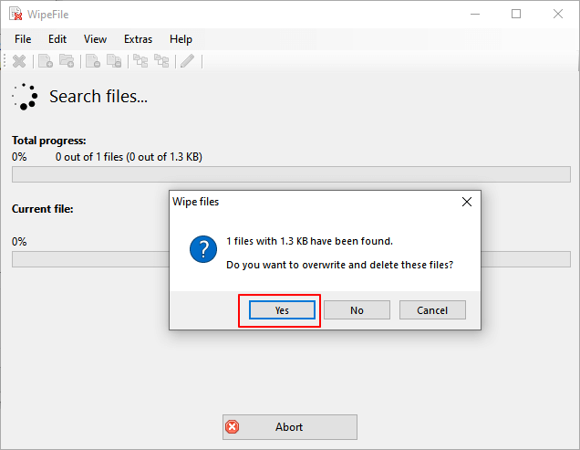Click the remove file toolbar icon
The width and height of the screenshot is (580, 450).
click(x=92, y=61)
